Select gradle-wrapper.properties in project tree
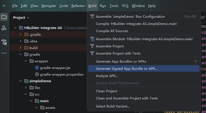 [48, 75]
